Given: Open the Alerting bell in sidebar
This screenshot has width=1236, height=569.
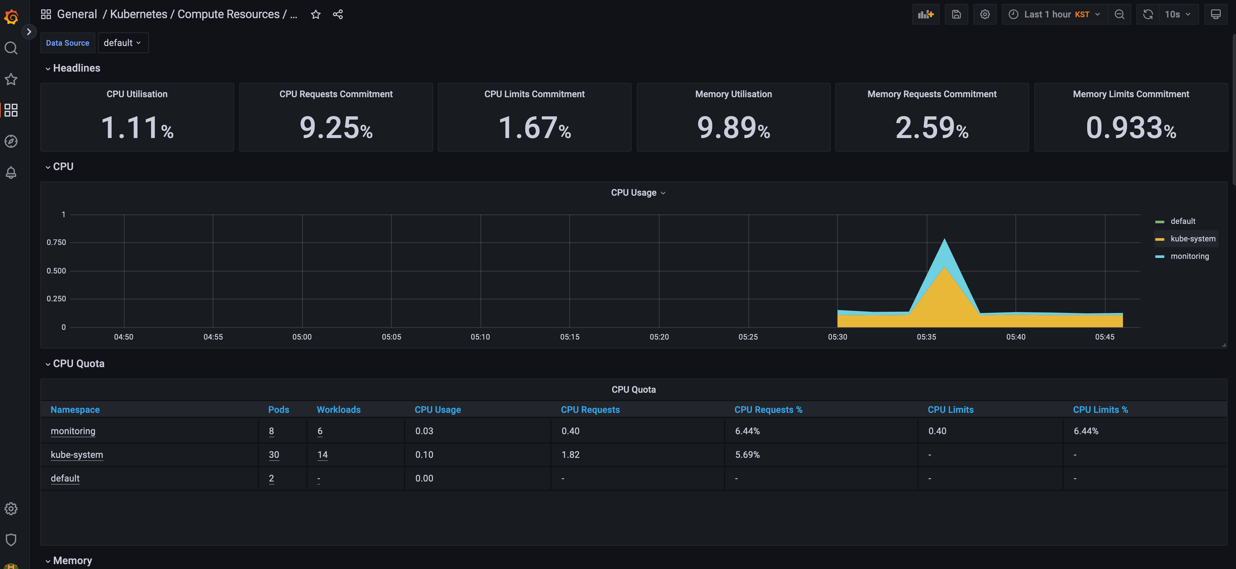Looking at the screenshot, I should 11,172.
